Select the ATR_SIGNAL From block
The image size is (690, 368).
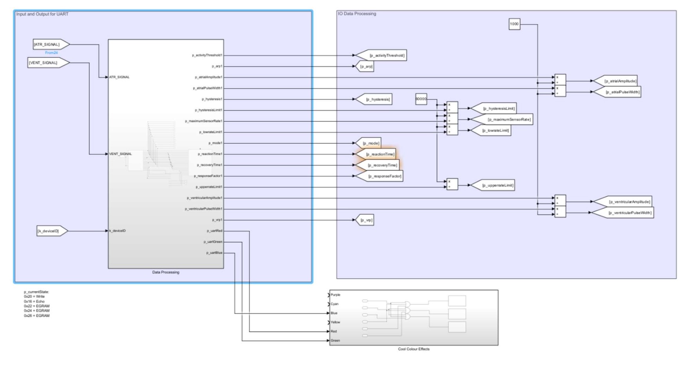coord(51,44)
